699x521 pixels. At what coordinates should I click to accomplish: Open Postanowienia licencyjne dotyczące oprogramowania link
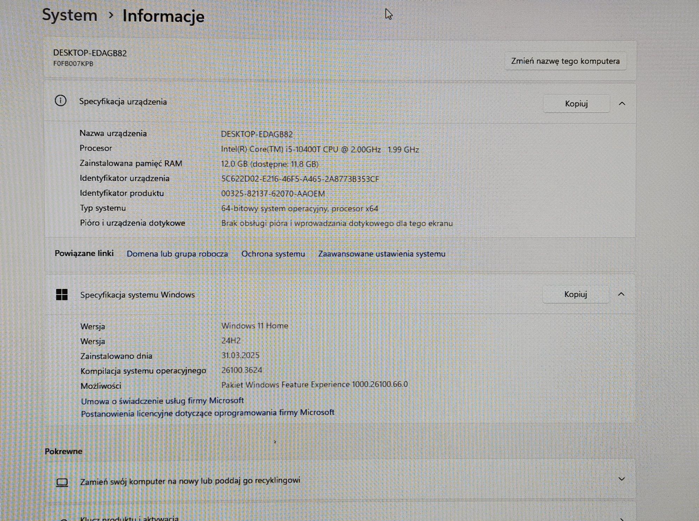tap(207, 413)
